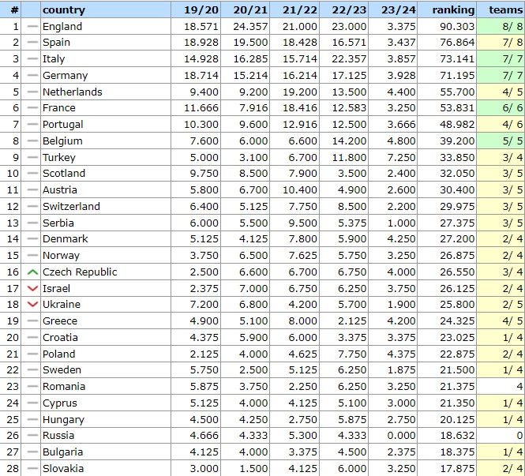The image size is (525, 476).
Task: Click the green up arrow beside Czech Republic
Action: coord(32,272)
